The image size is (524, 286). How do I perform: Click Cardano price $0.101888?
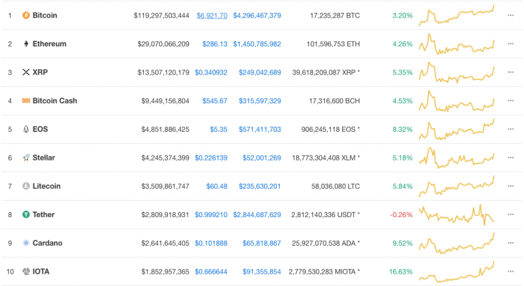pos(212,243)
